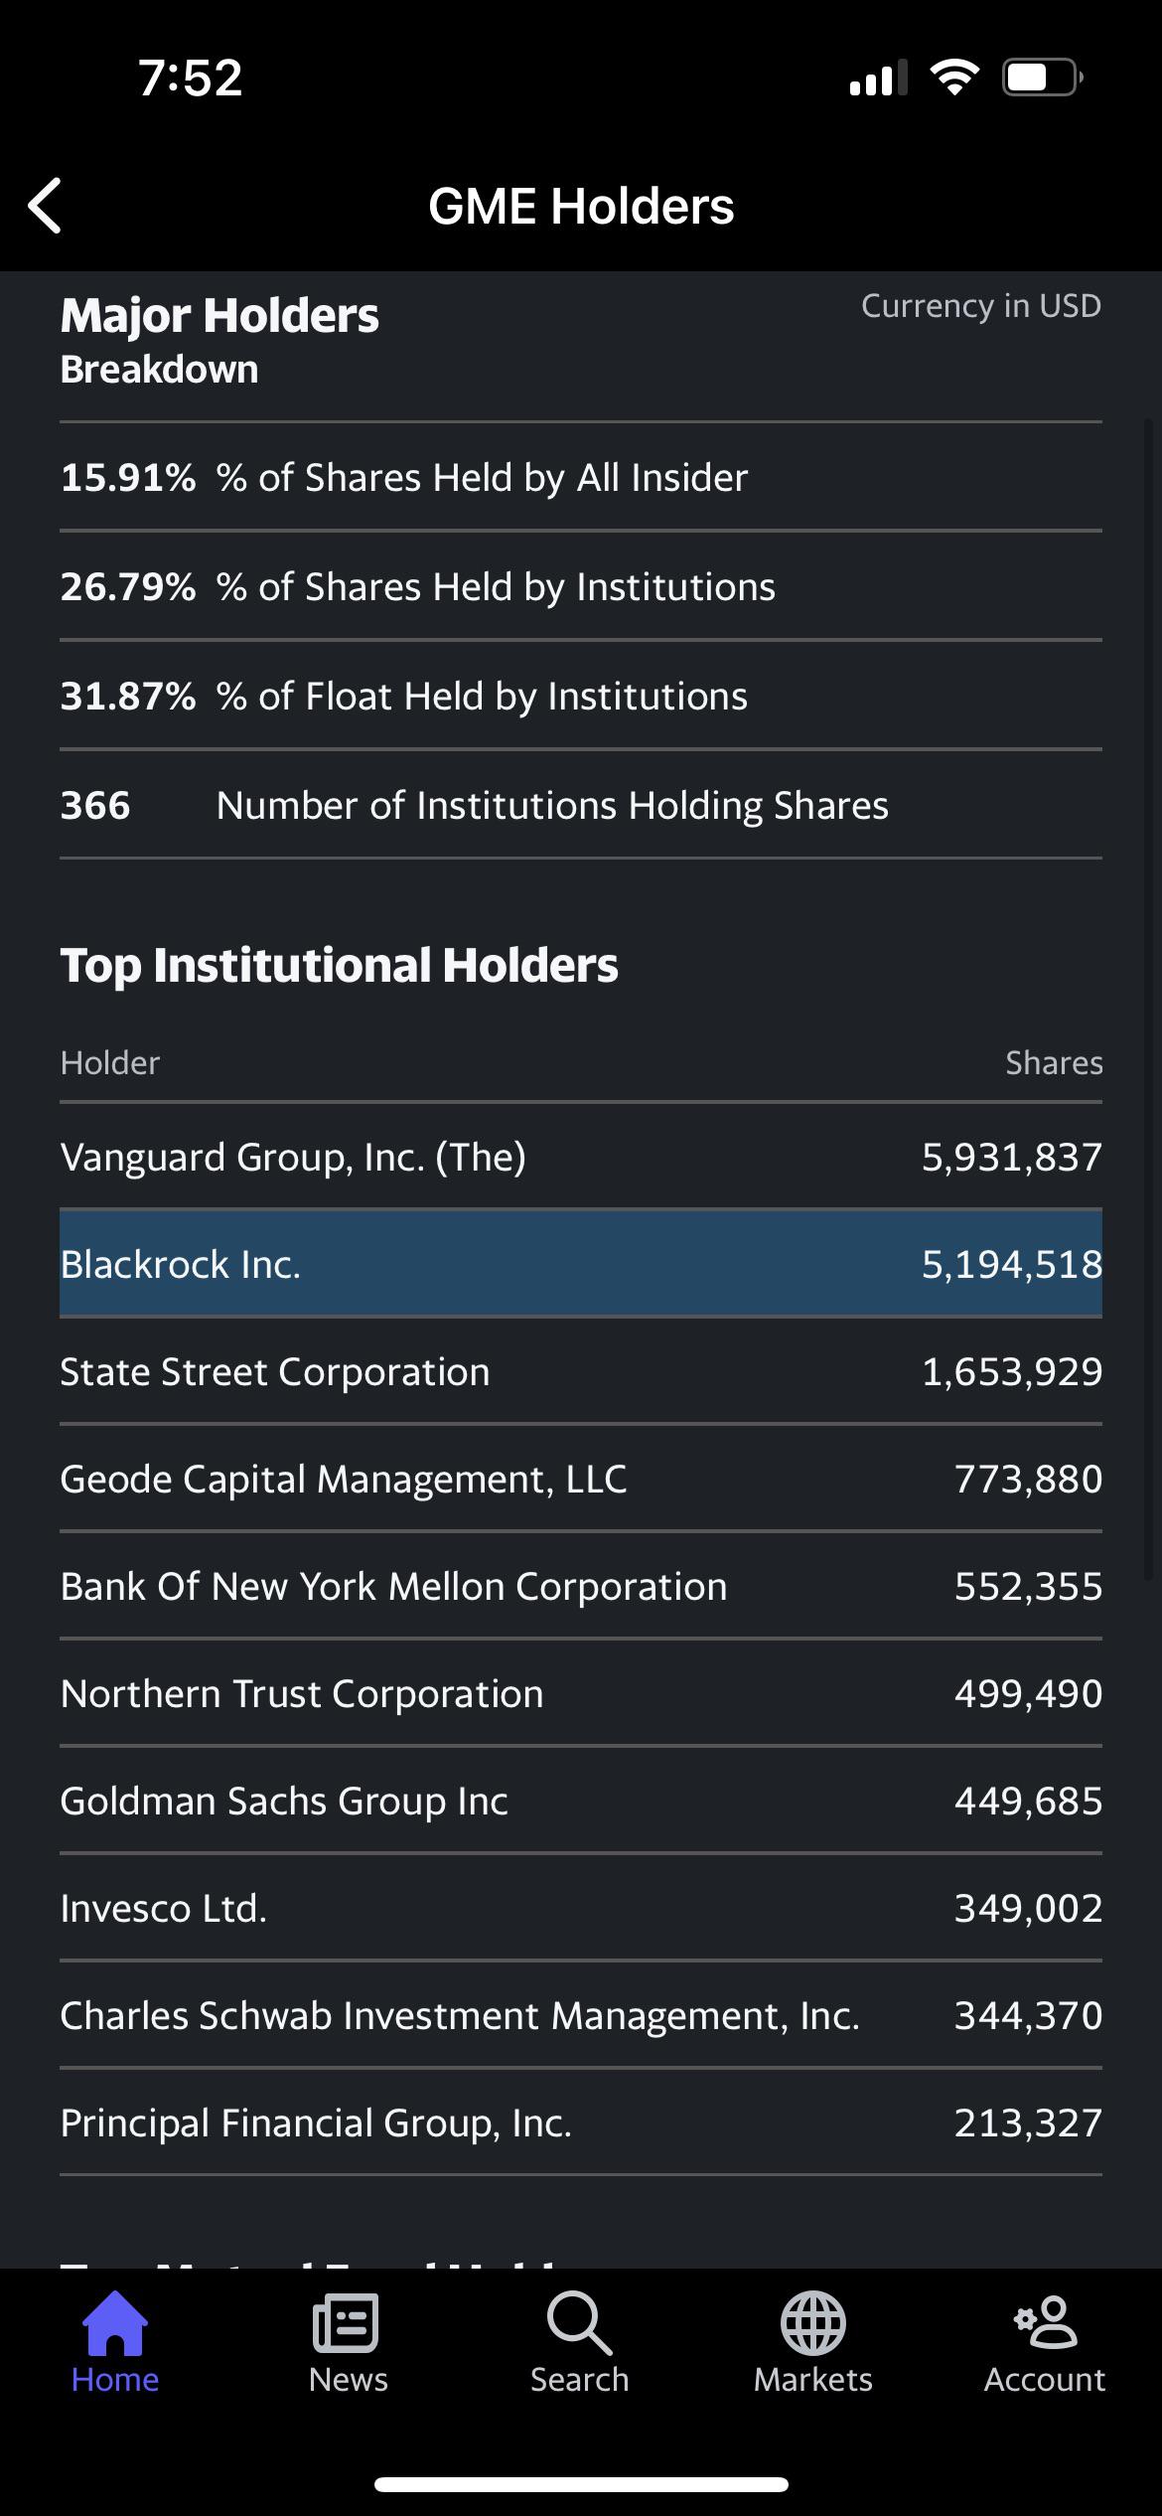Toggle selection of the Vanguard Group row
The width and height of the screenshot is (1162, 2516).
pyautogui.click(x=581, y=1157)
